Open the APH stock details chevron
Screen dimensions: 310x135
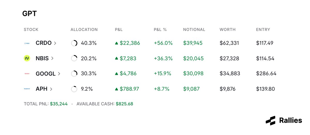pos(51,89)
